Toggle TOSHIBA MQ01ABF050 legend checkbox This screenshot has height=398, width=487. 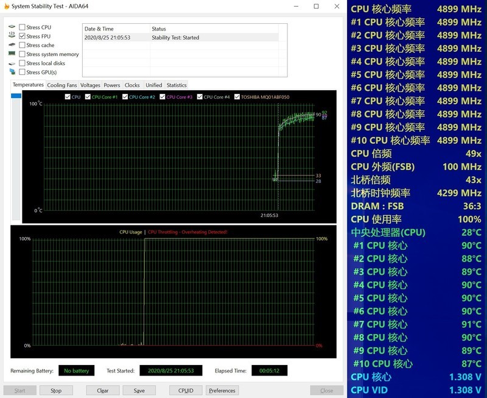pos(237,97)
